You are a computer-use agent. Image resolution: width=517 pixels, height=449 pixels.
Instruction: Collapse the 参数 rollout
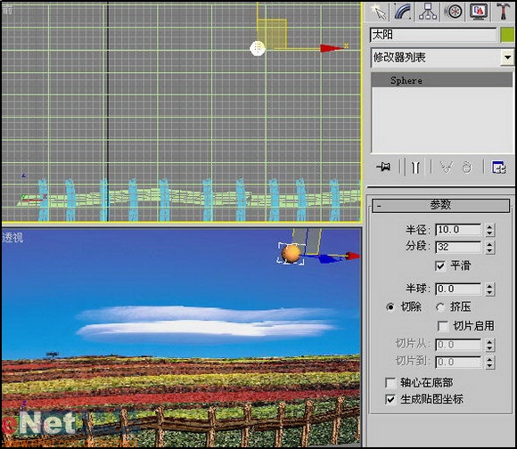pyautogui.click(x=441, y=205)
